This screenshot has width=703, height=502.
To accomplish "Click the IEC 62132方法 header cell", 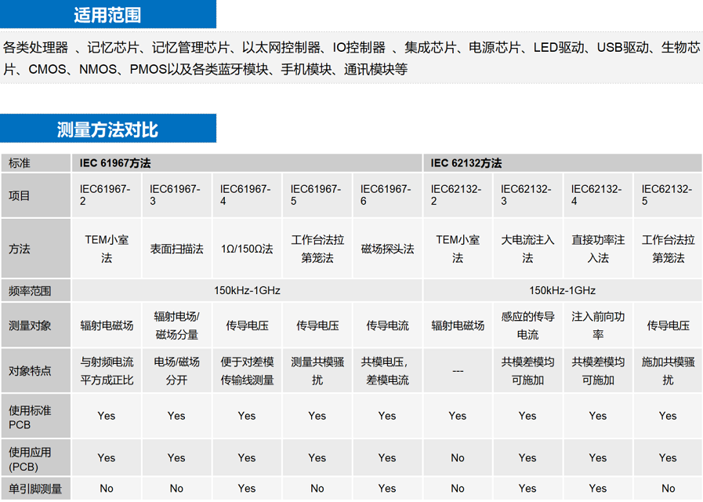I will pos(563,163).
